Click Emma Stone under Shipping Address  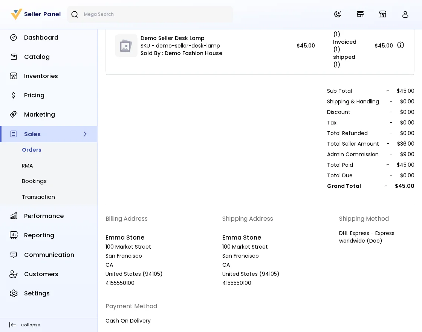point(242,237)
